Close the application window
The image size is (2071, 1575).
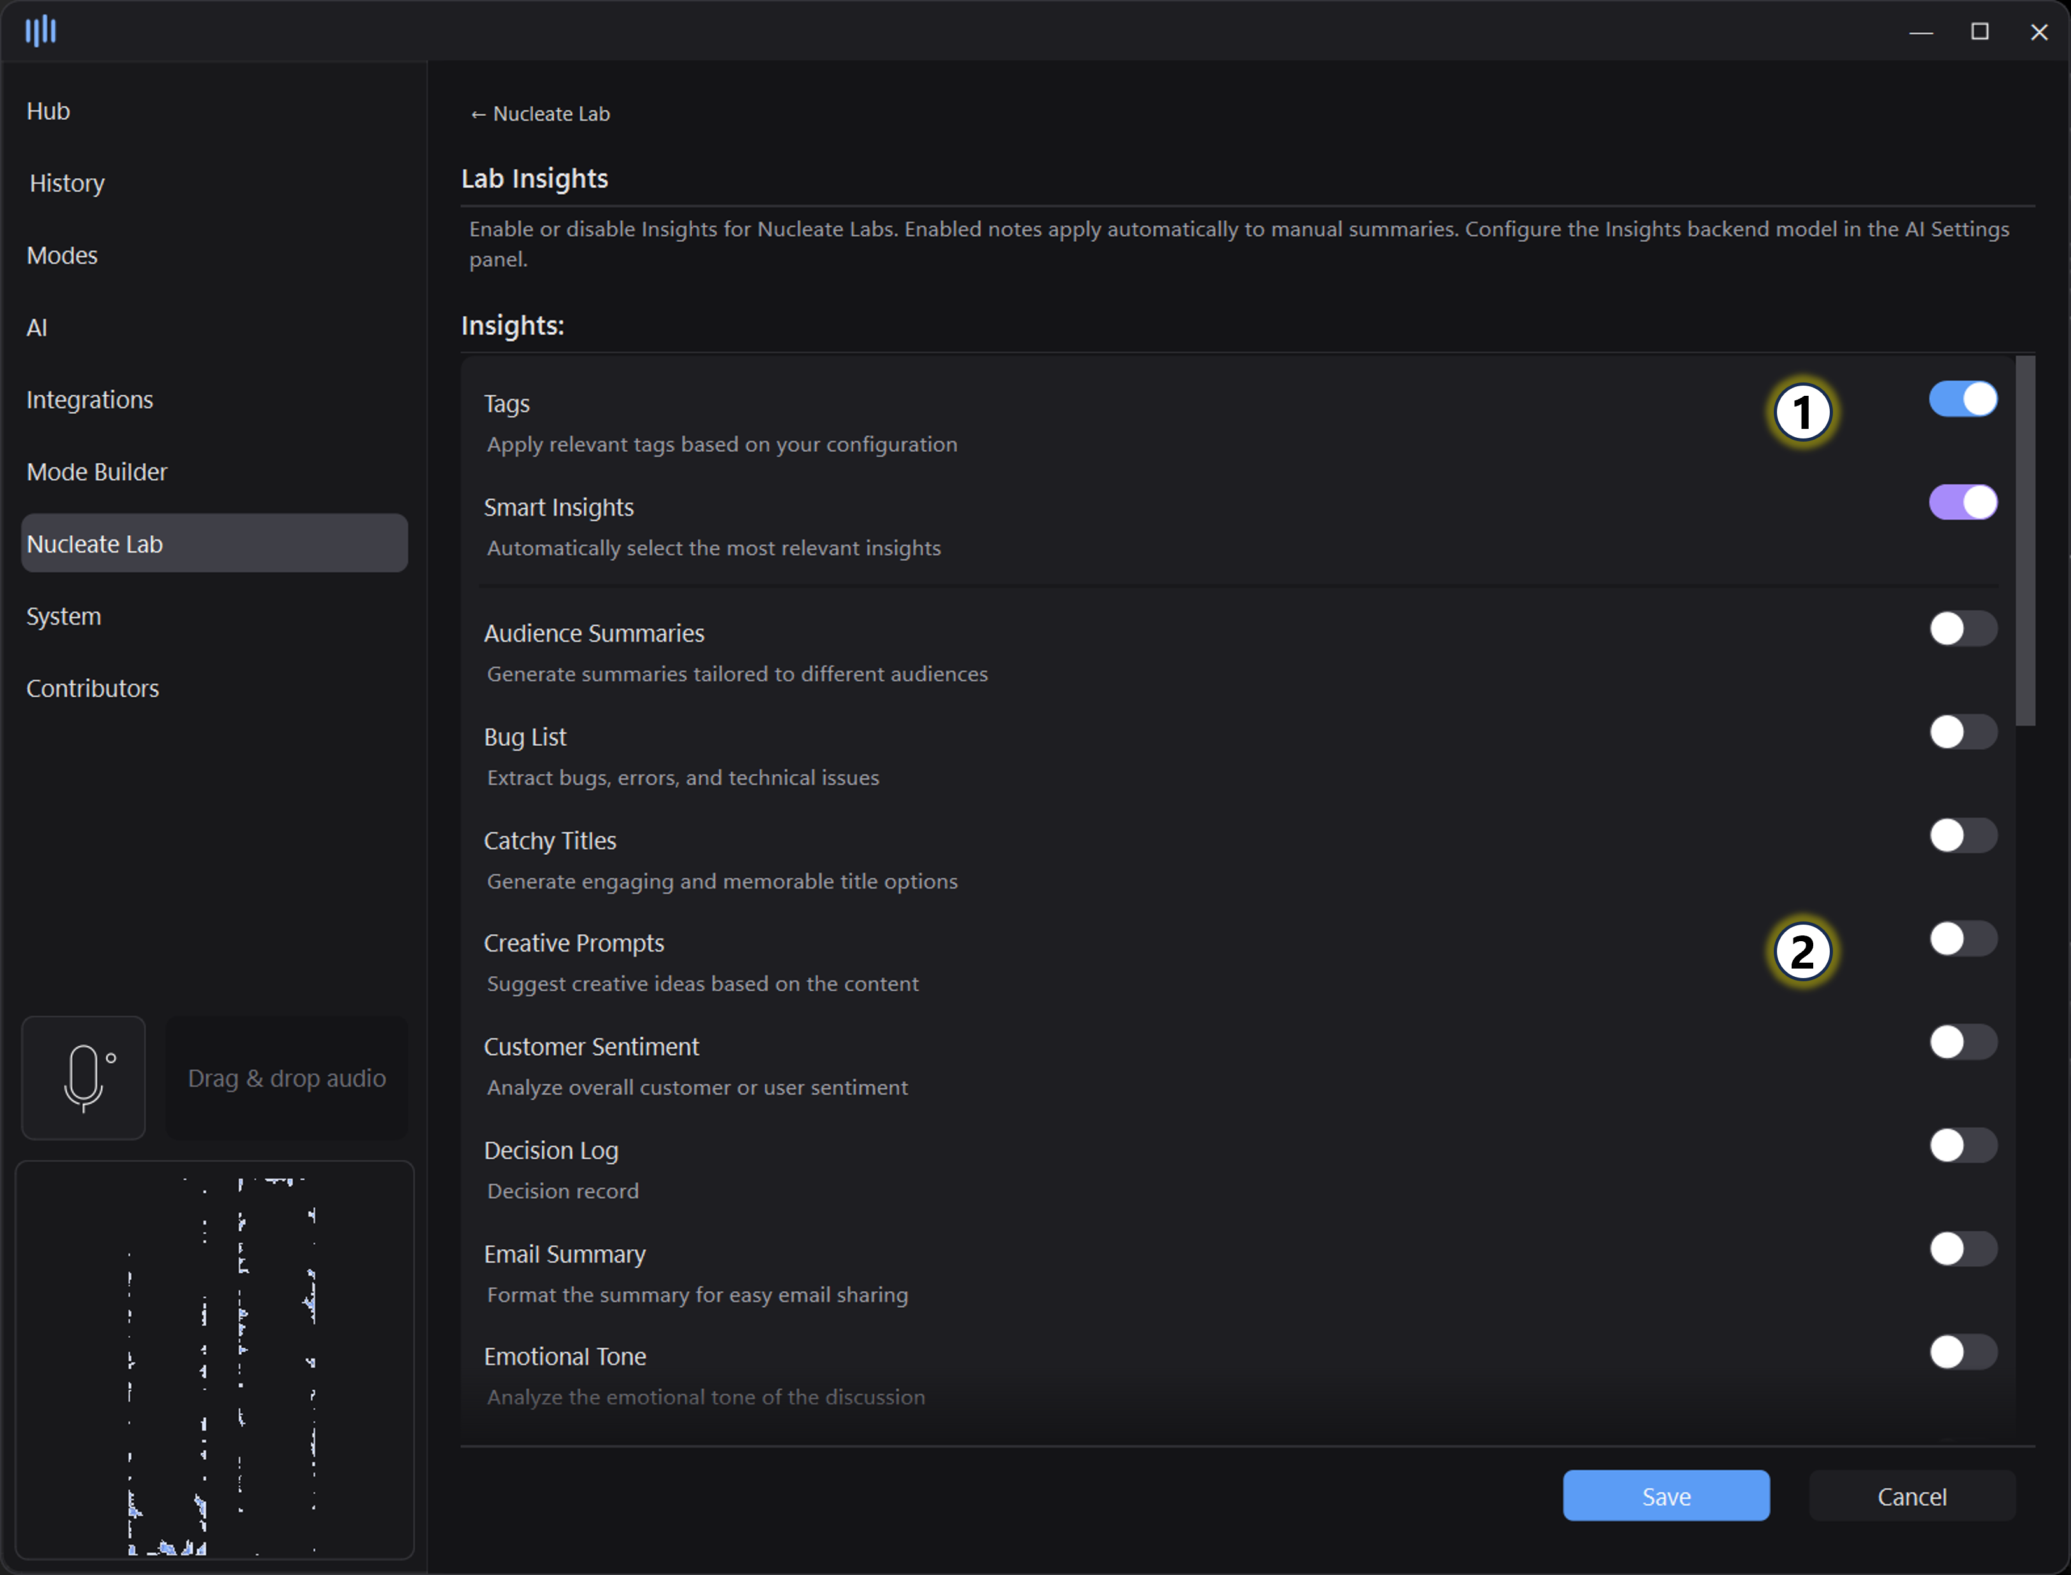(2039, 32)
